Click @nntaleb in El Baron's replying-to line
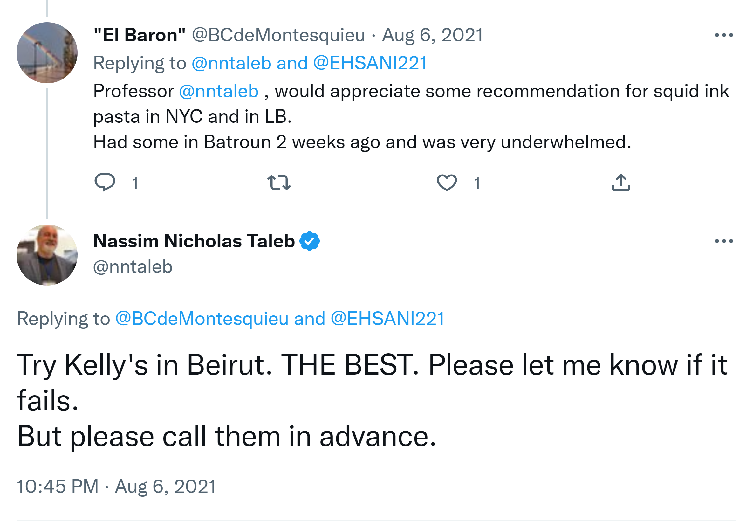The height and width of the screenshot is (532, 753). tap(231, 63)
